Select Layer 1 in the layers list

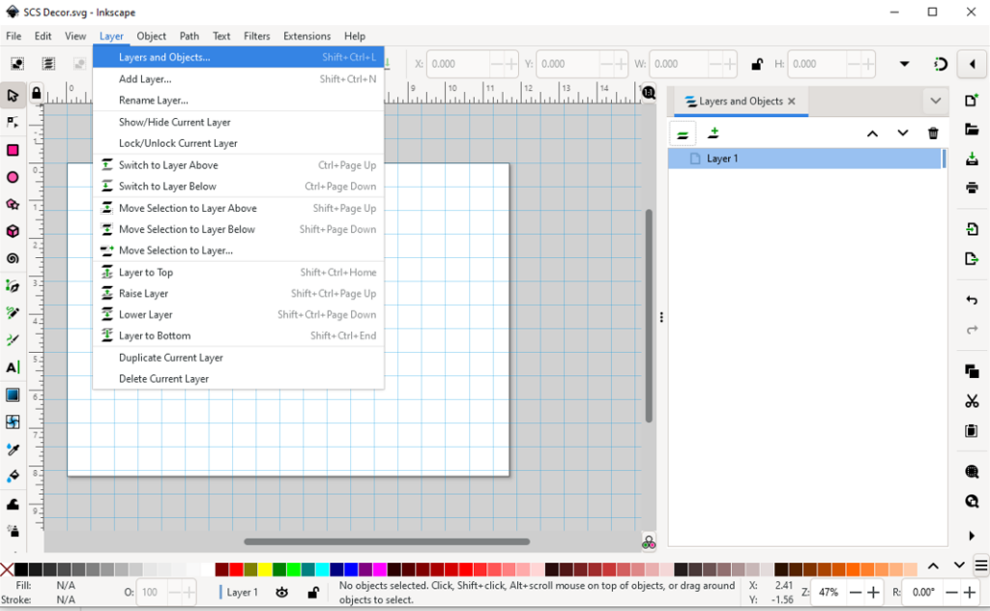tap(722, 159)
